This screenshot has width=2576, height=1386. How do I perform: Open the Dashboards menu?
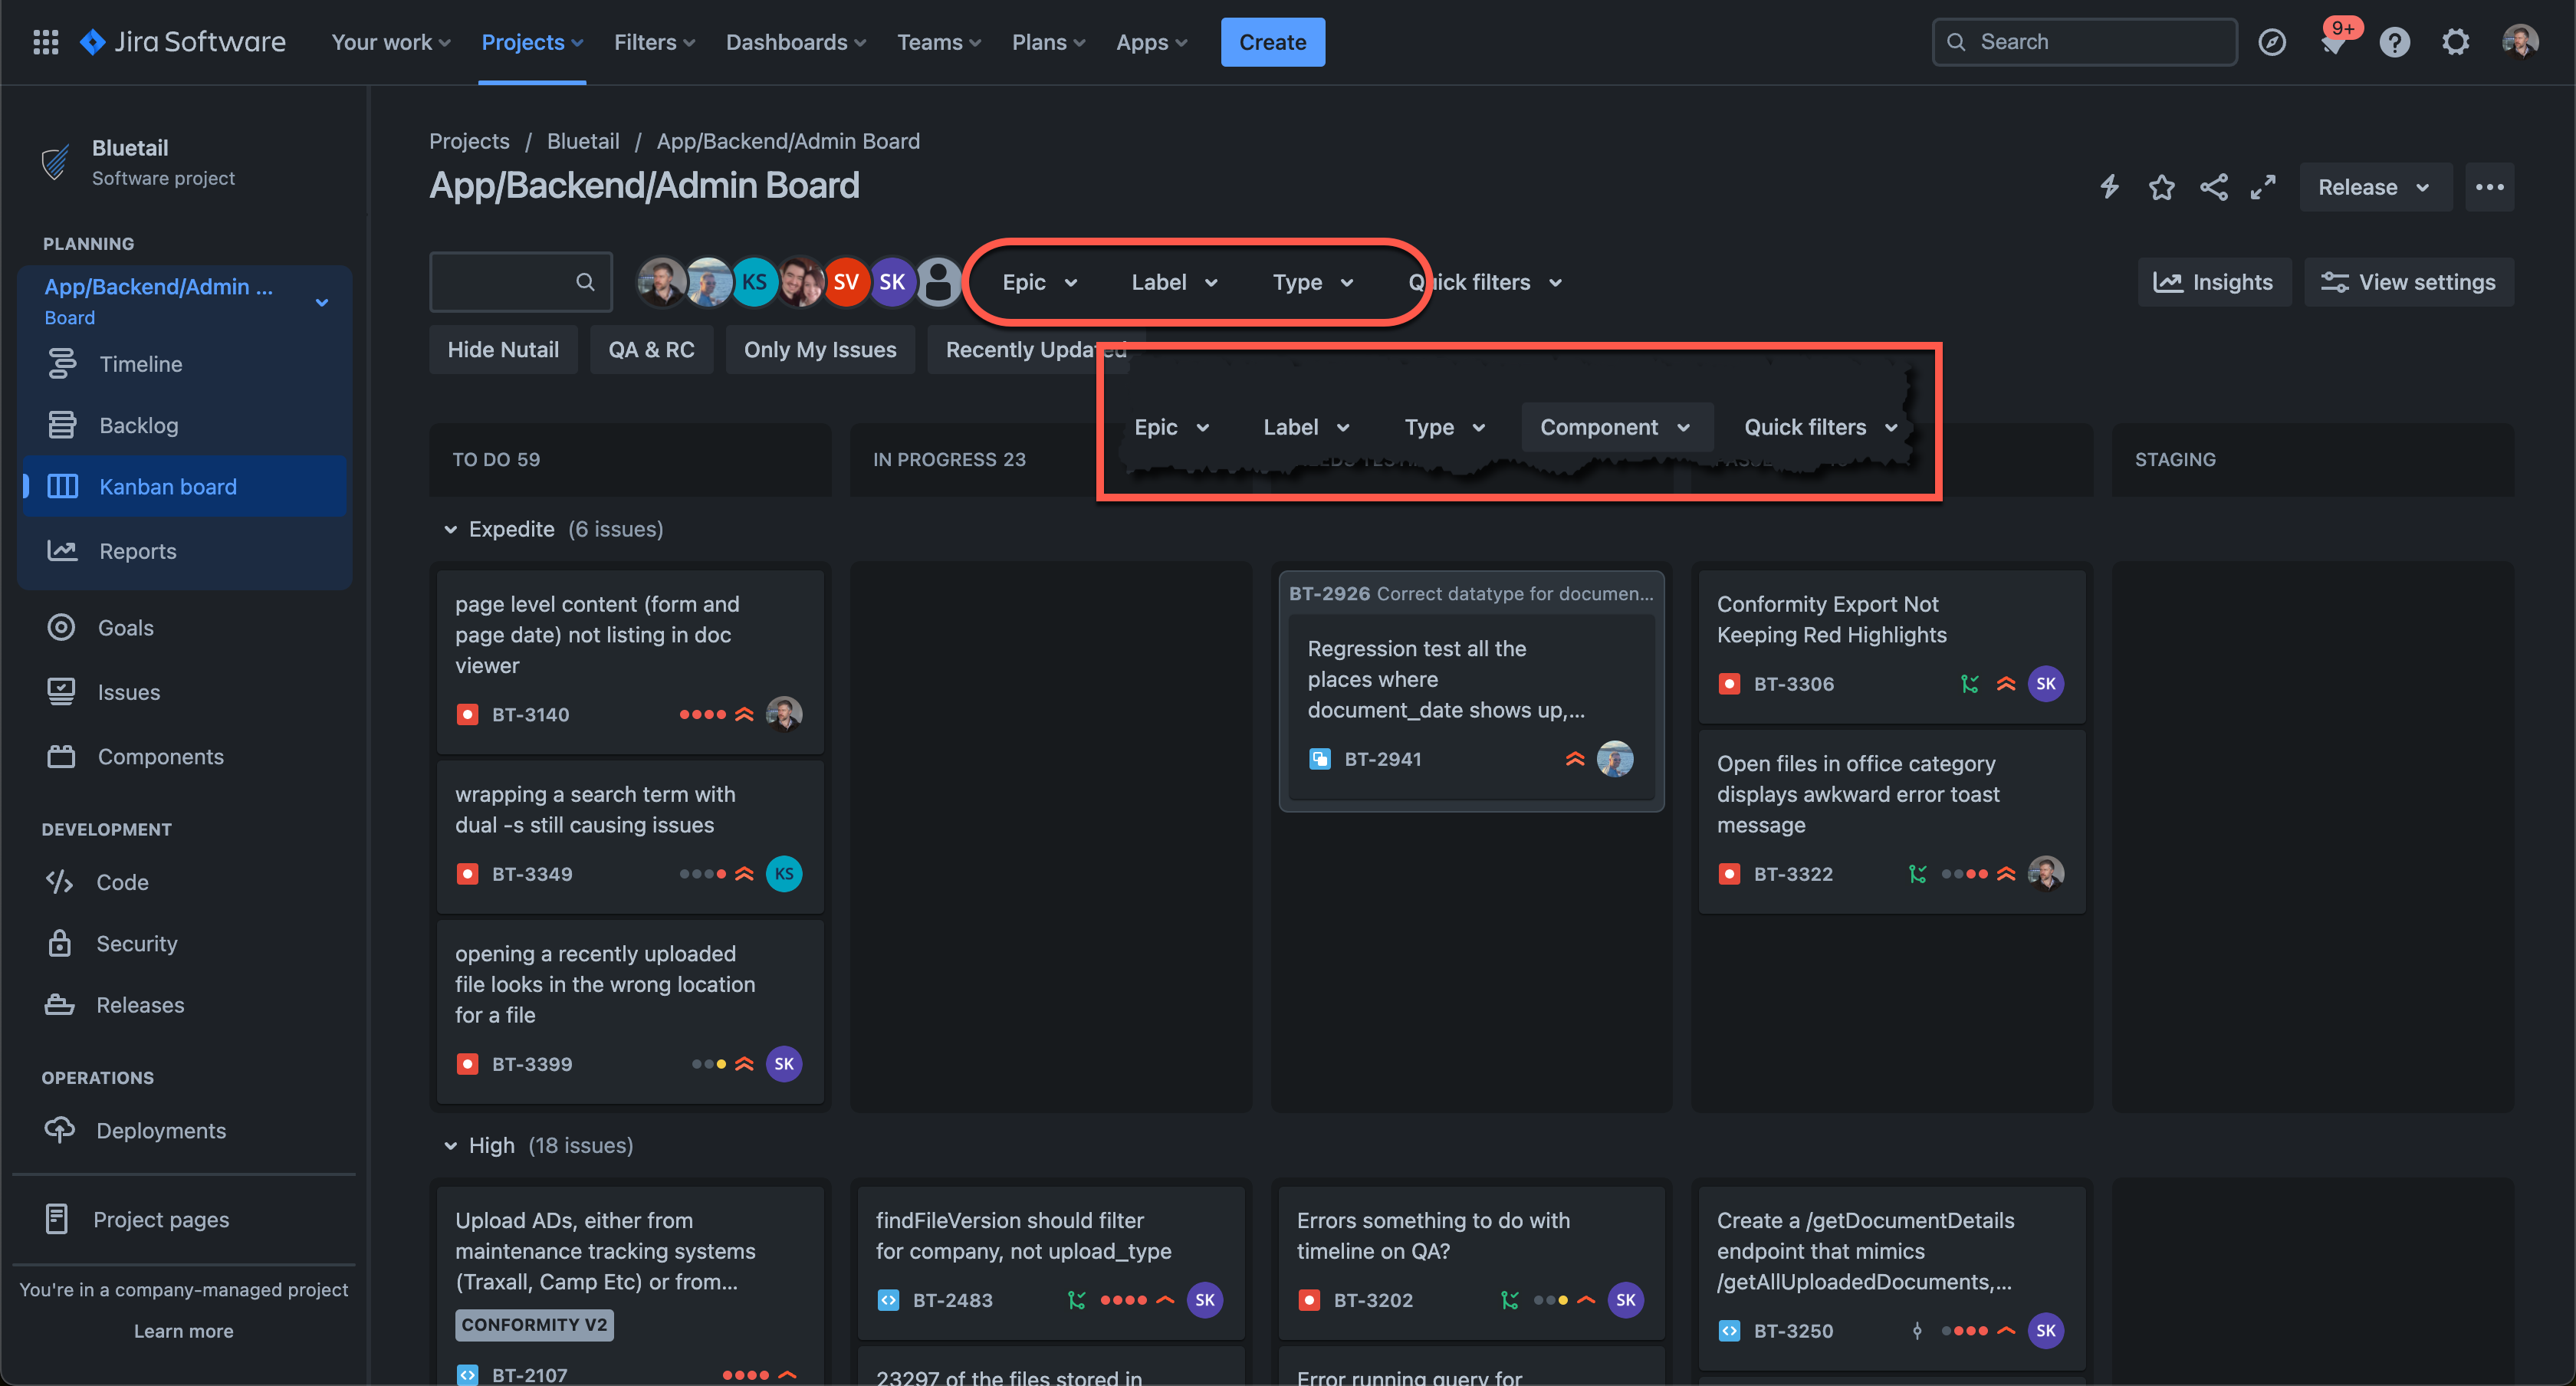(796, 42)
